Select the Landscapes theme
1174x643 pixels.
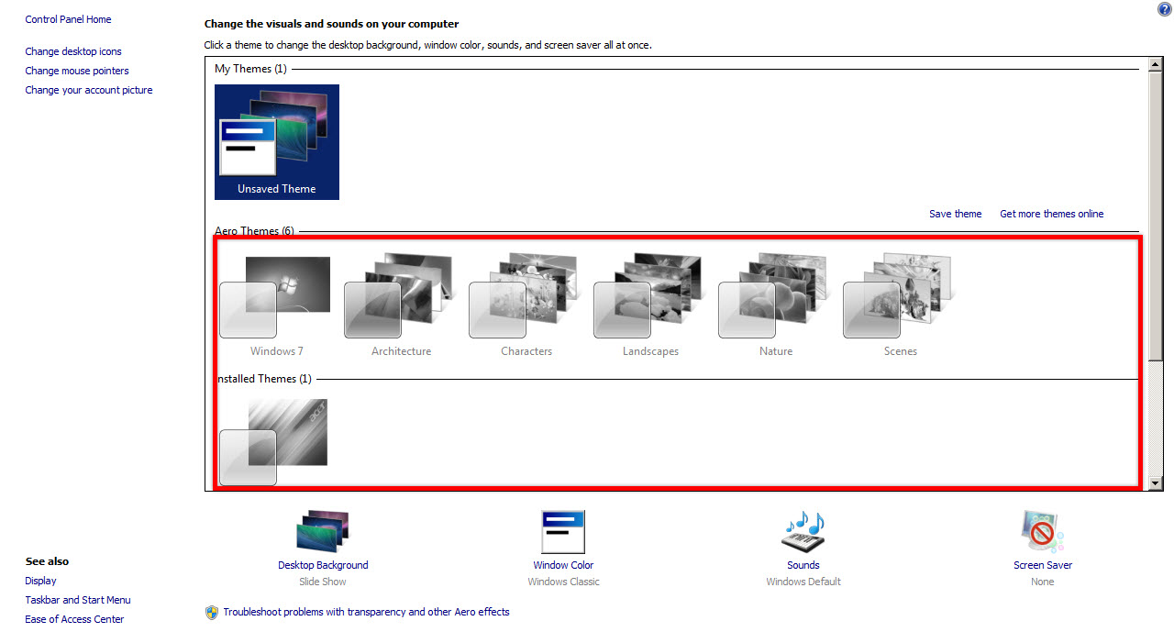[x=650, y=307]
